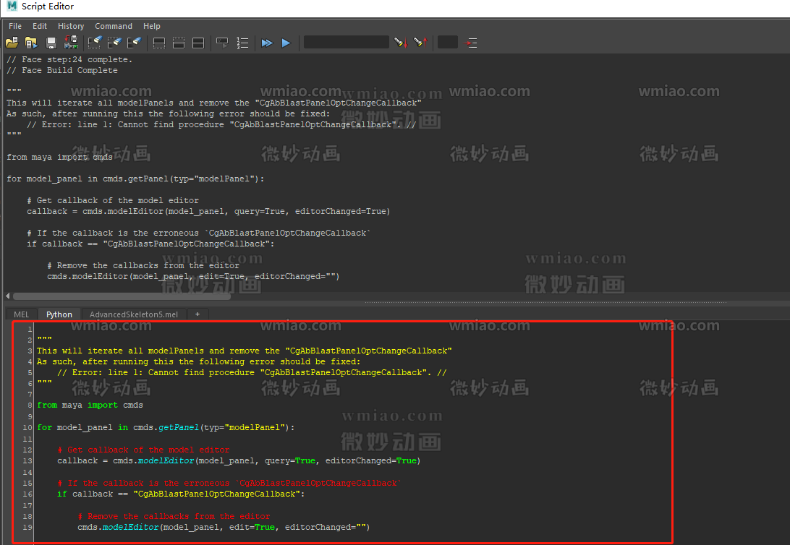Click the Save Script floppy icon
Image resolution: width=790 pixels, height=545 pixels.
tap(51, 43)
